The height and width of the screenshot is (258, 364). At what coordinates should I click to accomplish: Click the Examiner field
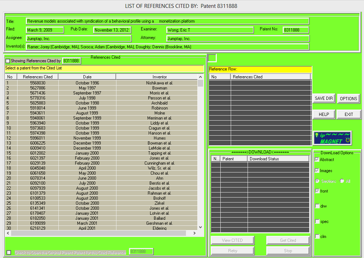tap(210, 30)
